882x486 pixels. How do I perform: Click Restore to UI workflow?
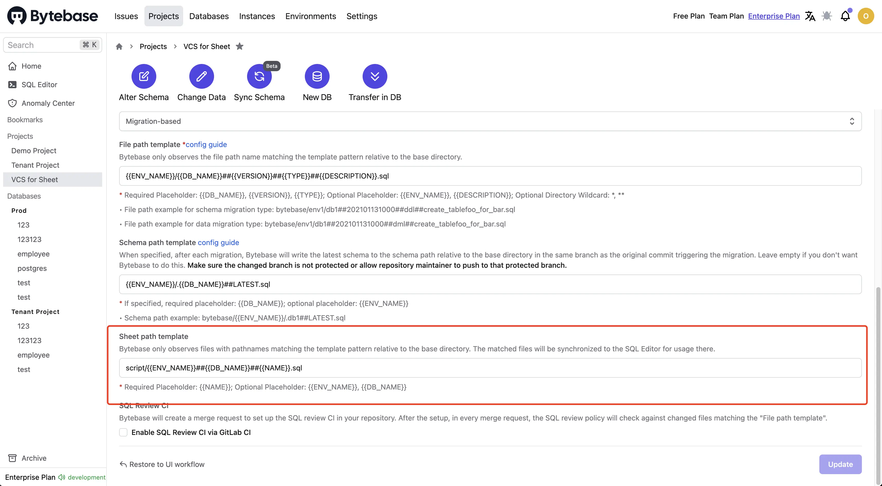point(162,464)
